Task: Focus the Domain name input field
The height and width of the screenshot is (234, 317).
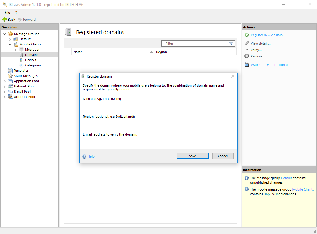Action: tap(158, 105)
